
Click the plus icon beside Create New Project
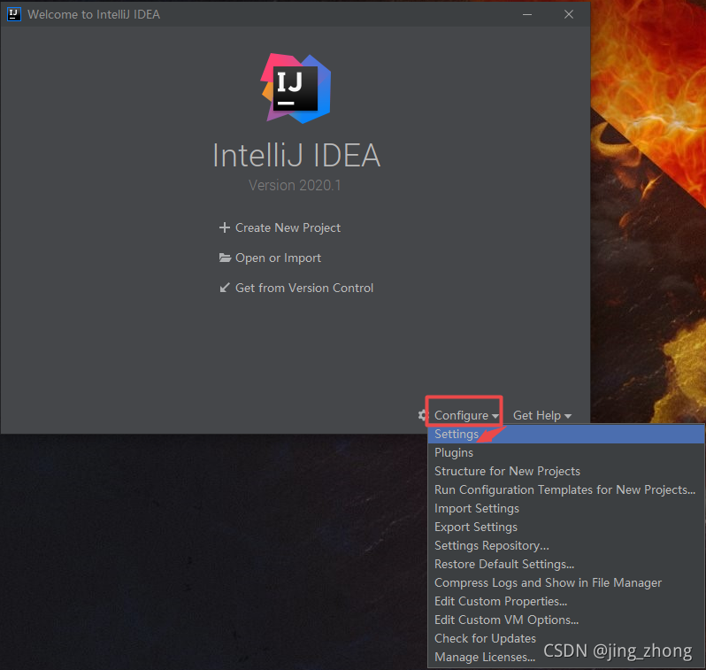(x=224, y=227)
